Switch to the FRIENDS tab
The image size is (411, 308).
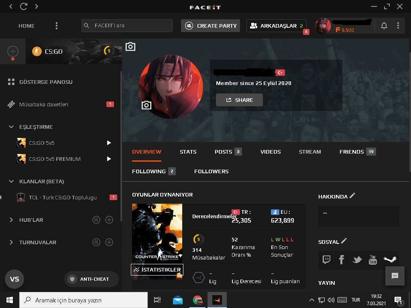pyautogui.click(x=358, y=152)
